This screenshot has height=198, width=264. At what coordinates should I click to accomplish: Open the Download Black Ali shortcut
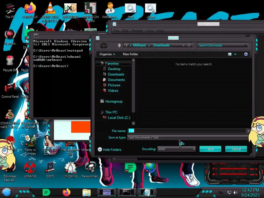click(10, 172)
